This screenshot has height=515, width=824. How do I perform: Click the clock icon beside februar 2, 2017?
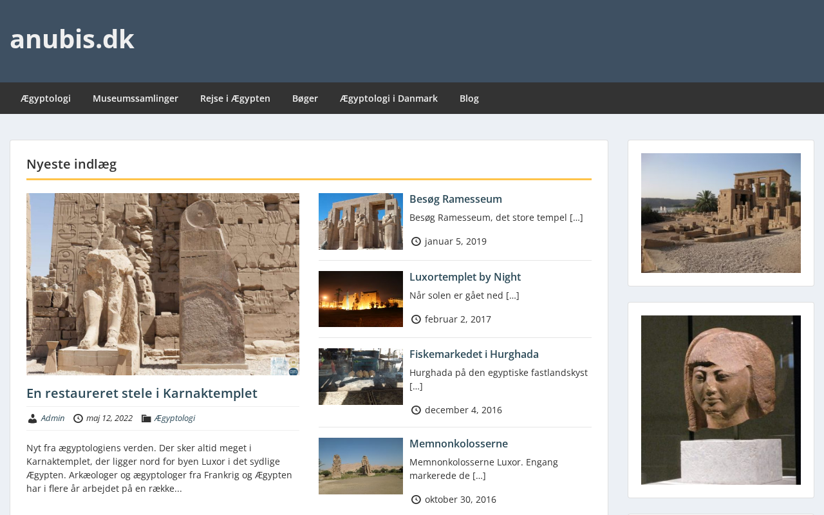(416, 319)
